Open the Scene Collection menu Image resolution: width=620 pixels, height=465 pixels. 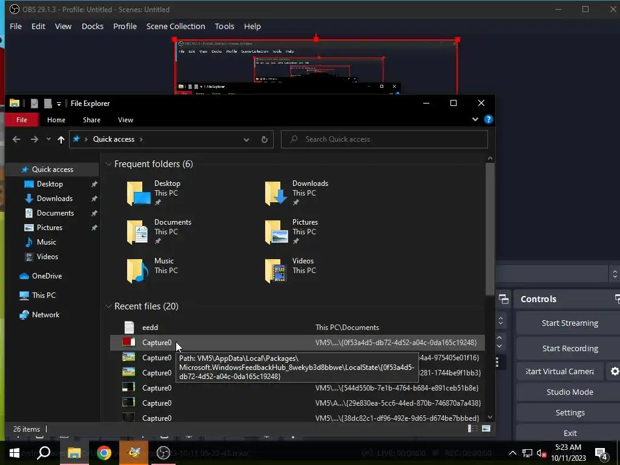point(176,26)
